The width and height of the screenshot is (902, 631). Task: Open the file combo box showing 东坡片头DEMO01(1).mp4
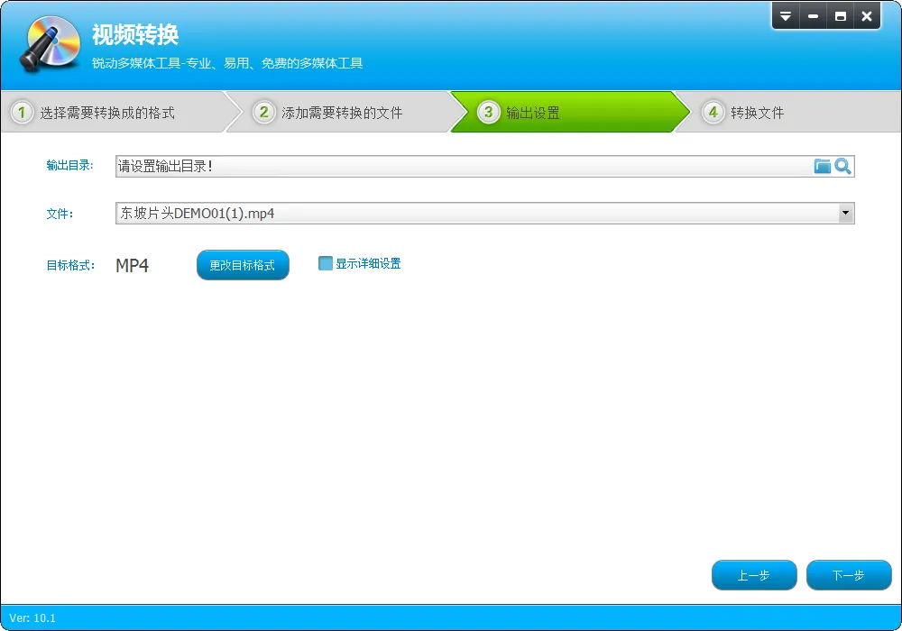pyautogui.click(x=485, y=214)
